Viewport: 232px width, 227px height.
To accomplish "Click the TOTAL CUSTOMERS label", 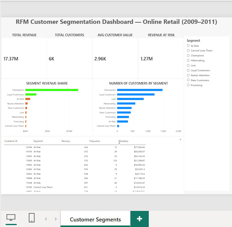I will click(69, 35).
